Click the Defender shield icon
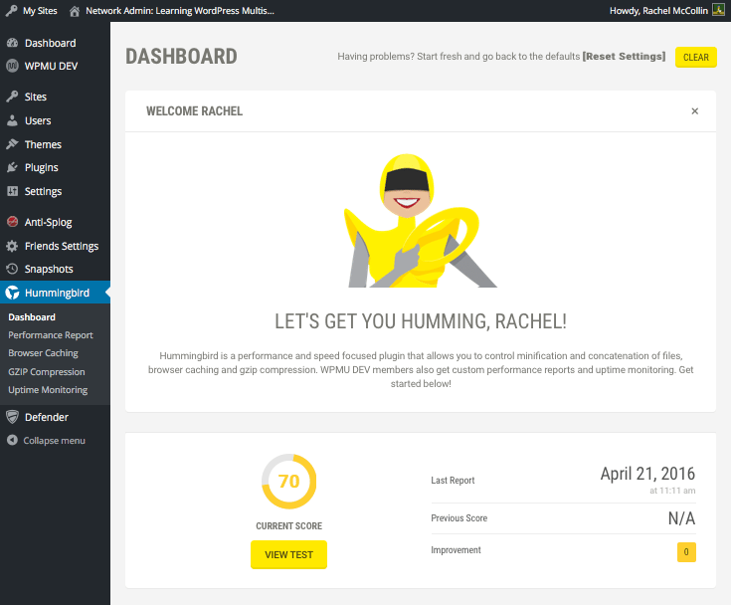731x605 pixels. tap(13, 417)
